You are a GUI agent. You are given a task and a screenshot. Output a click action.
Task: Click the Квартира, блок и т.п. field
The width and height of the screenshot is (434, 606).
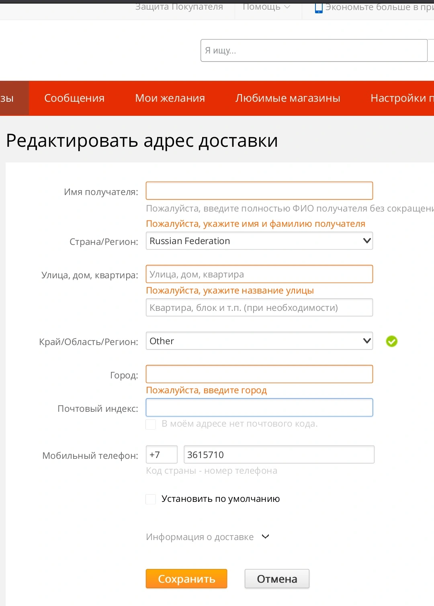[x=259, y=308]
